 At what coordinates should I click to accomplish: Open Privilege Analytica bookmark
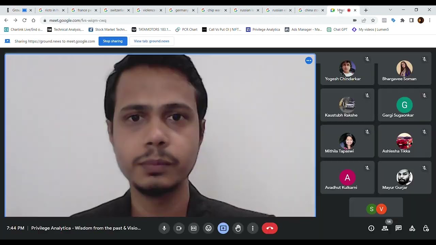coord(263,30)
